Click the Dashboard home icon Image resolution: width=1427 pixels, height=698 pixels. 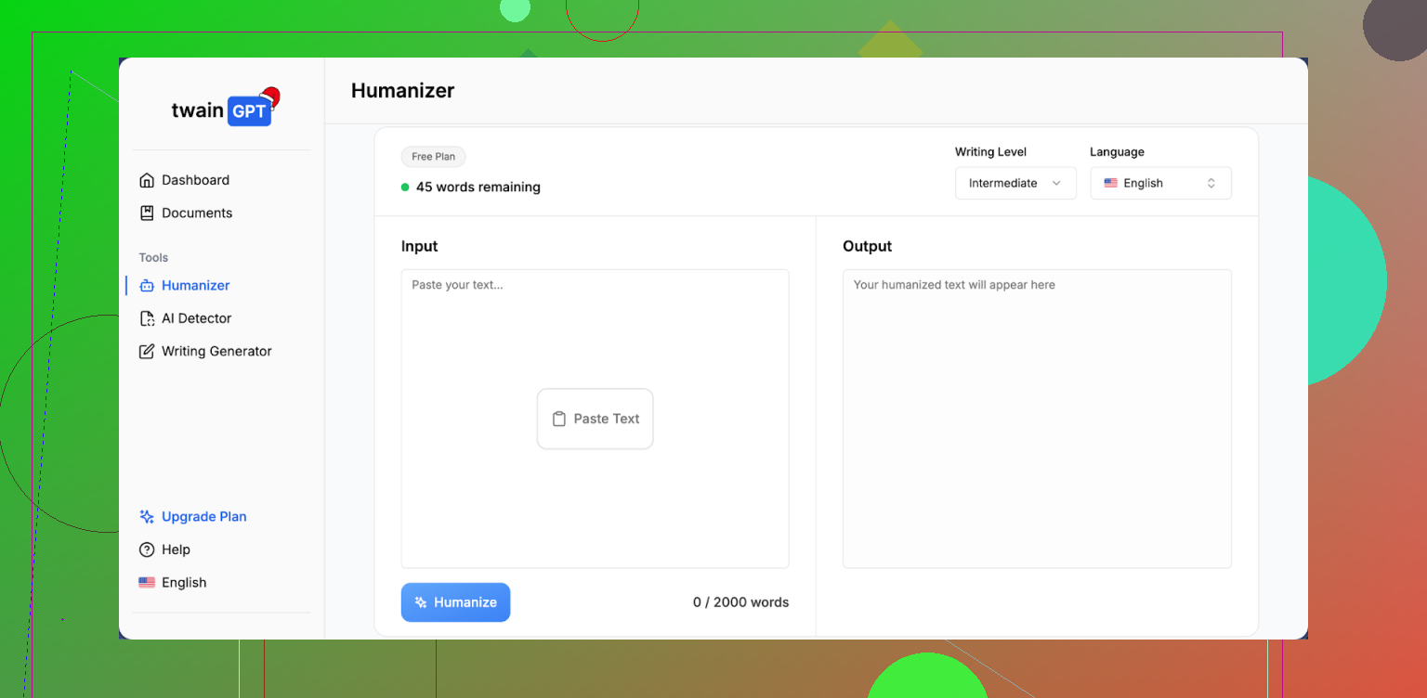pos(147,180)
